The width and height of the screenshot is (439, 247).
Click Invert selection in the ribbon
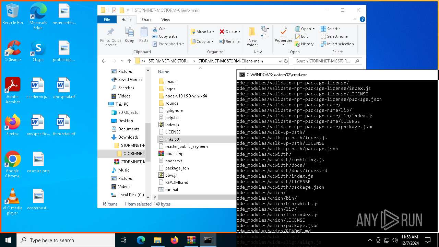337,44
